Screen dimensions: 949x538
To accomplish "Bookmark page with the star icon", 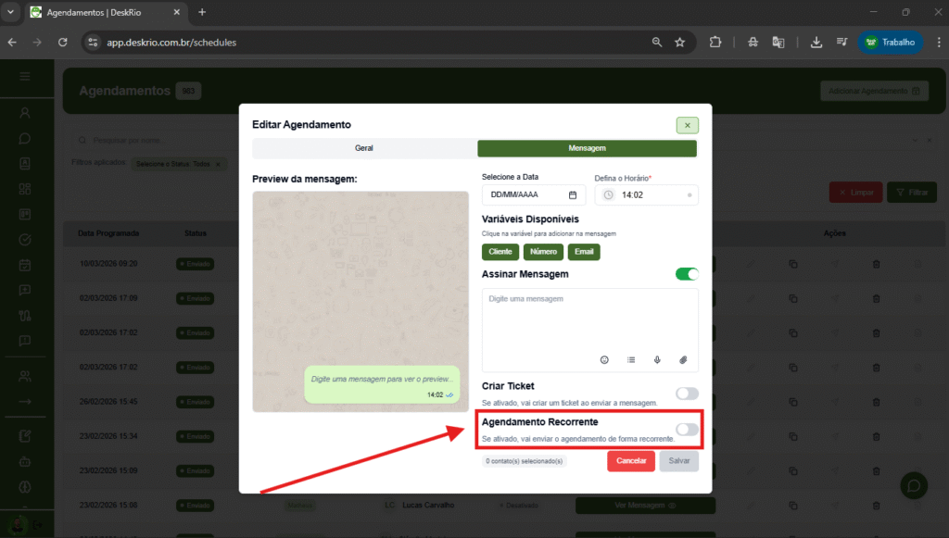I will 680,42.
